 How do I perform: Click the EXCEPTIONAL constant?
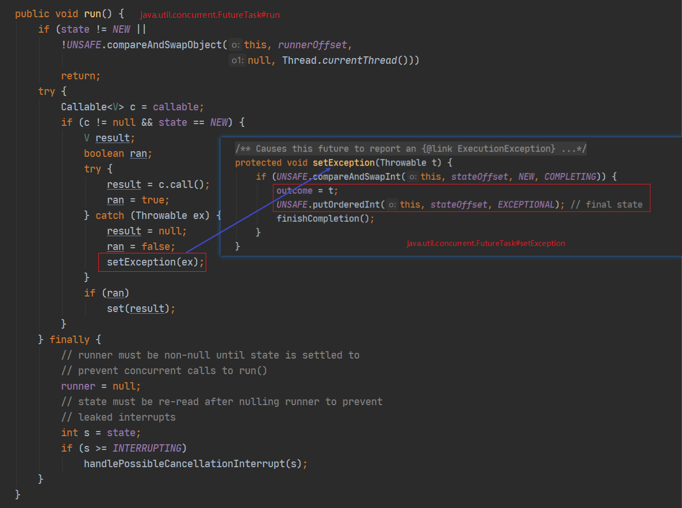tap(526, 205)
